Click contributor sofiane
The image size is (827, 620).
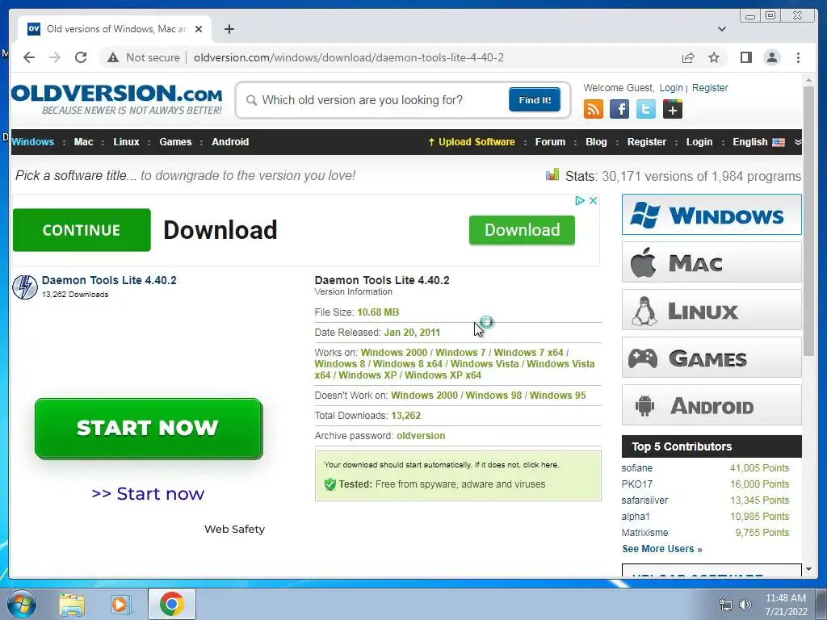point(636,468)
